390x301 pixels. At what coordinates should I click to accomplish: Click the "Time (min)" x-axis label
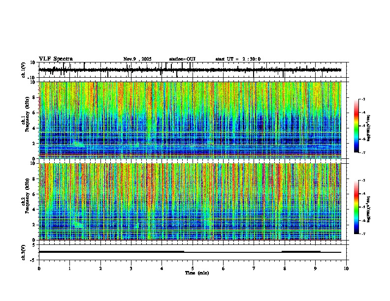[197, 273]
